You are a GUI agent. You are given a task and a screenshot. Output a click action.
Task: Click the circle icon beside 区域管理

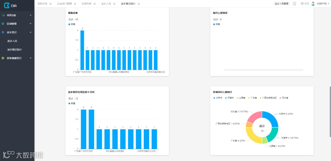[3, 24]
